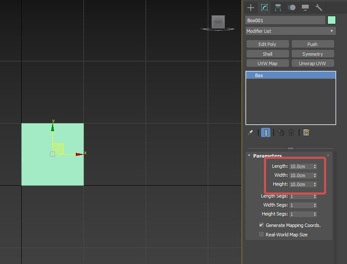Switch to the Modify panel tab
The height and width of the screenshot is (264, 347).
[264, 8]
